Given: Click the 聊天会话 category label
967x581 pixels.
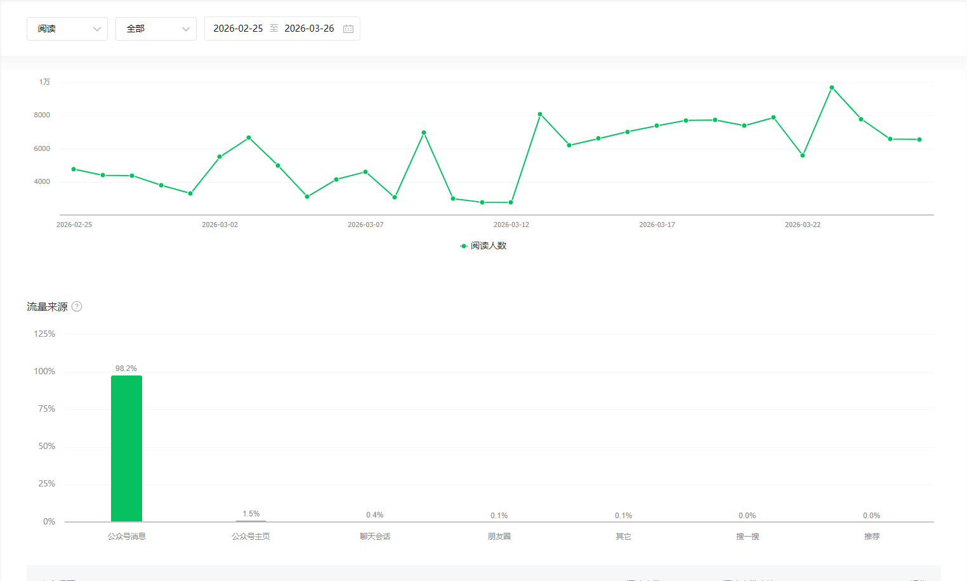Looking at the screenshot, I should [x=375, y=536].
